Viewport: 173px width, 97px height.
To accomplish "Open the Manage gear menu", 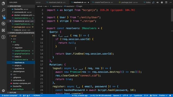I will click(3, 91).
